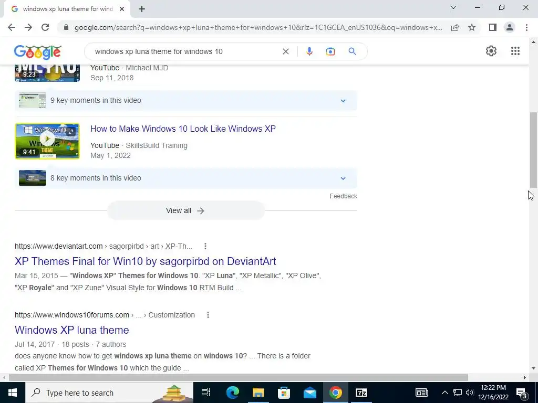538x403 pixels.
Task: Go forward in browser history
Action: click(28, 27)
